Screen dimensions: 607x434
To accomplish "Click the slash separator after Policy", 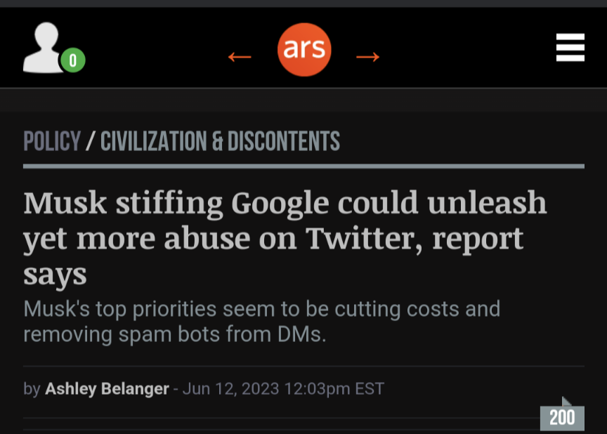I will 90,142.
